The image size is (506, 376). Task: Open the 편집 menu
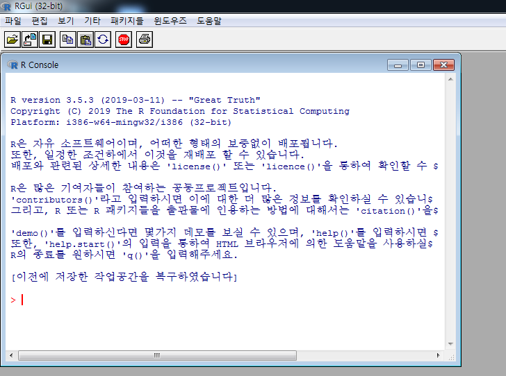40,21
